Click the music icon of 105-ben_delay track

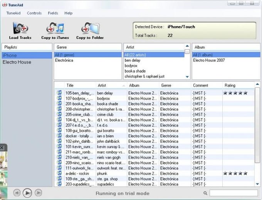point(59,93)
